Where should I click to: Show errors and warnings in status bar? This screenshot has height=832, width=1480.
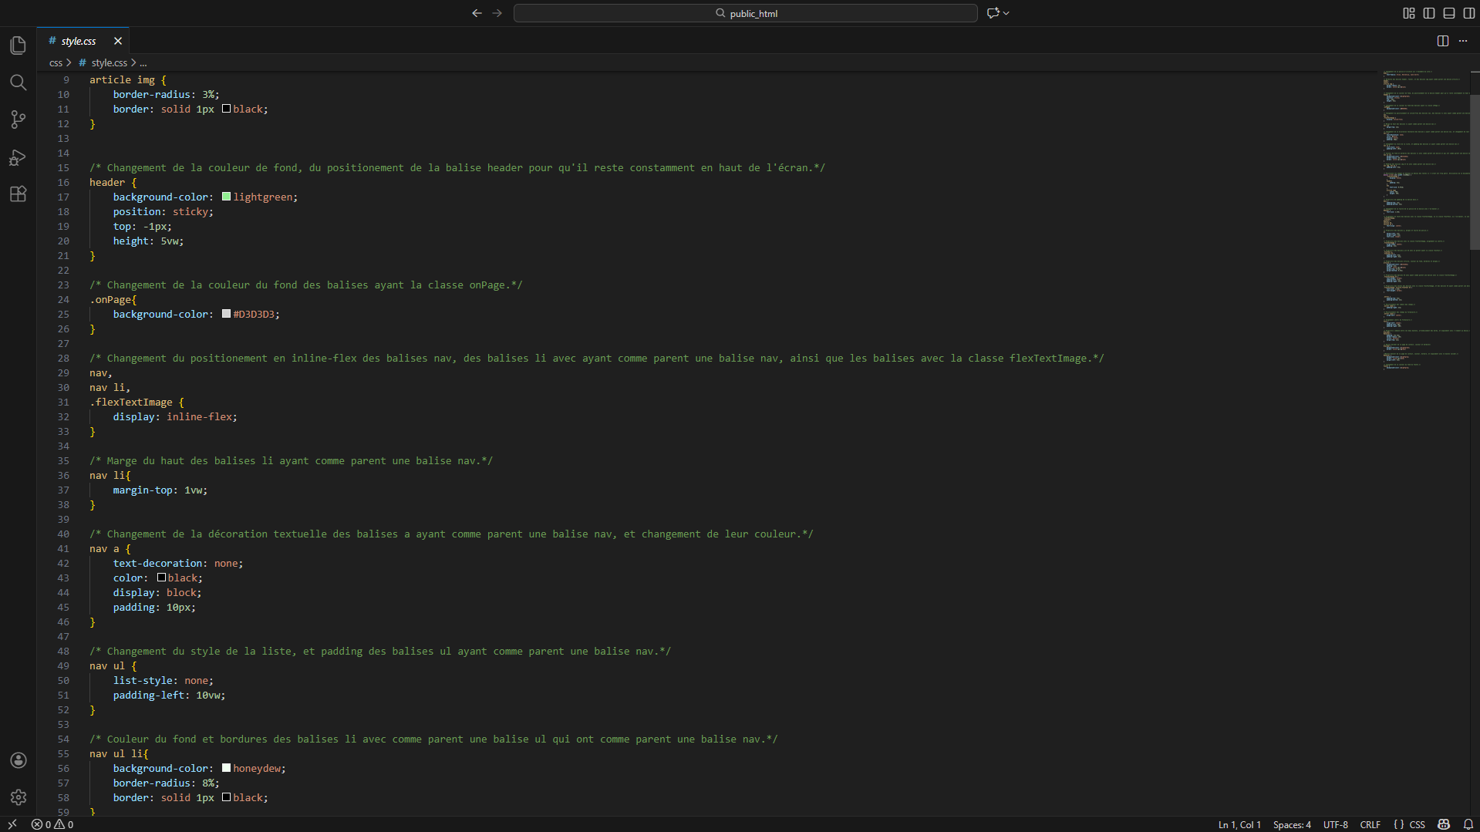pos(52,824)
